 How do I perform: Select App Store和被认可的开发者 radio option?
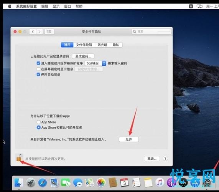(x=39, y=127)
